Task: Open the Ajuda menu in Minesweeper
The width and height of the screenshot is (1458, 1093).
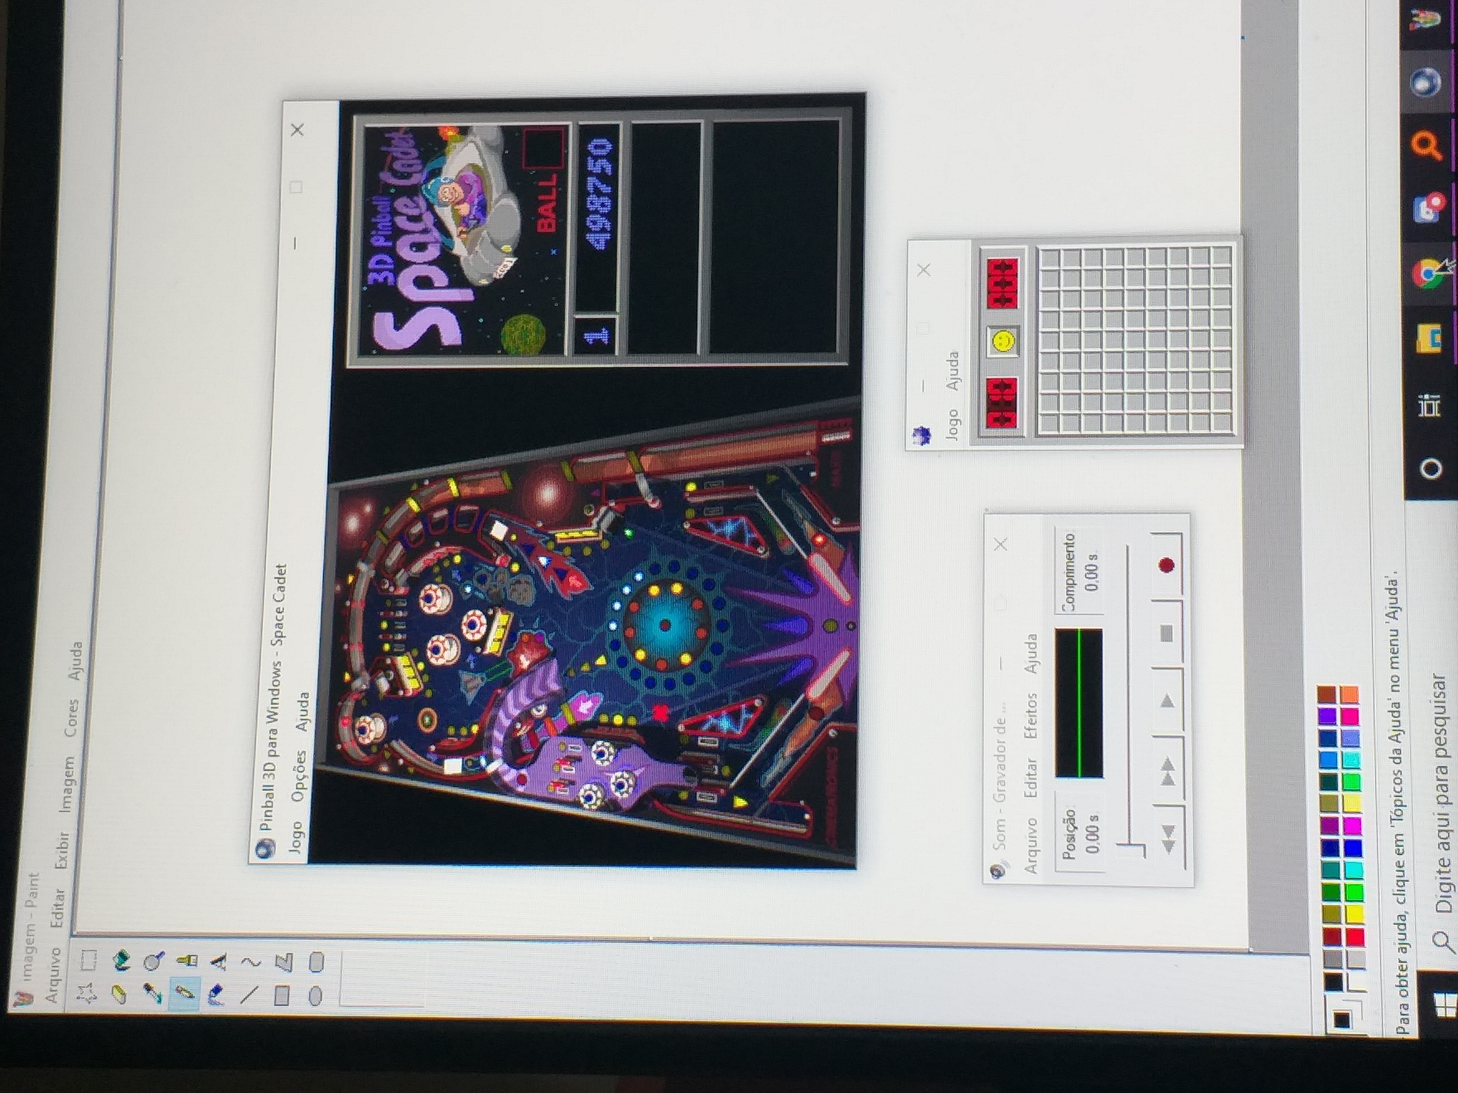Action: (x=952, y=371)
